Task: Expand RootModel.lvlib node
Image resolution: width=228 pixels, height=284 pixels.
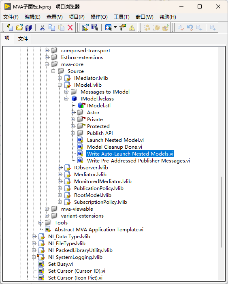Action: [60, 195]
